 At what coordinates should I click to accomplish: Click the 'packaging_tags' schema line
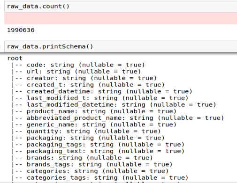(x=98, y=145)
